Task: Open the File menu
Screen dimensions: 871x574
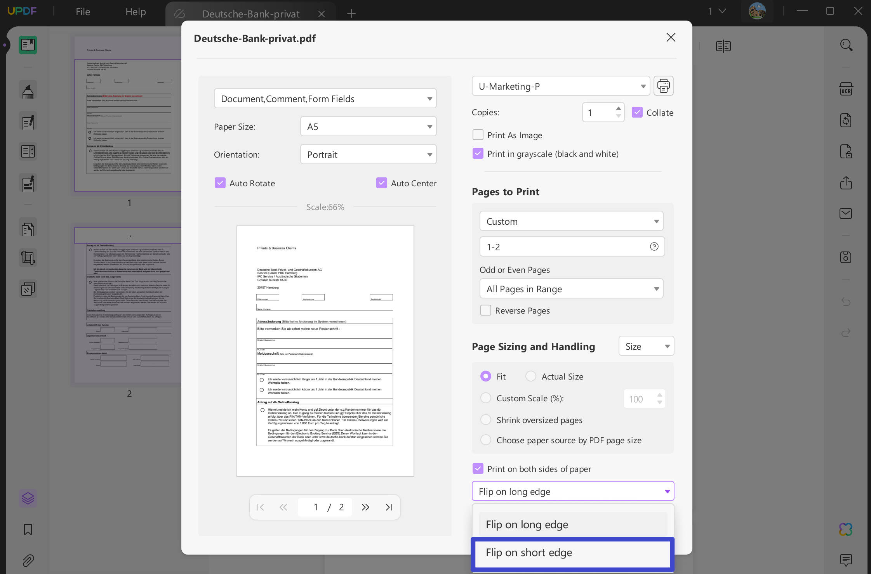Action: [x=83, y=12]
